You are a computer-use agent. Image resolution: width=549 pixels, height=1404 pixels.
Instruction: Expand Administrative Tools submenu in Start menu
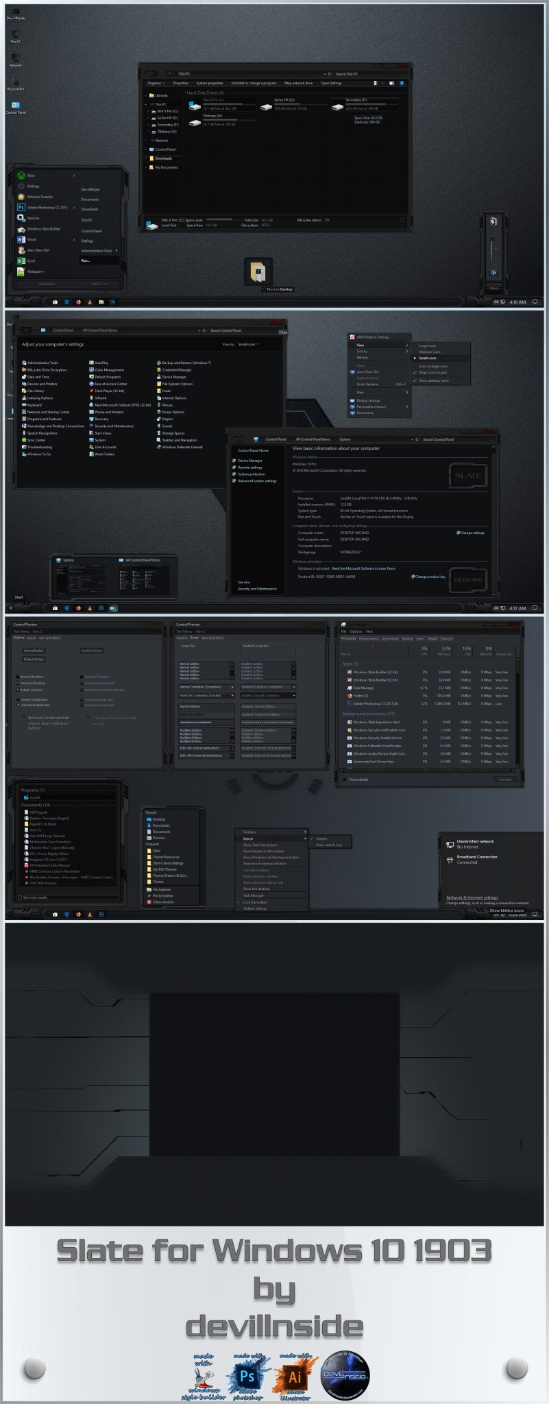[x=99, y=251]
